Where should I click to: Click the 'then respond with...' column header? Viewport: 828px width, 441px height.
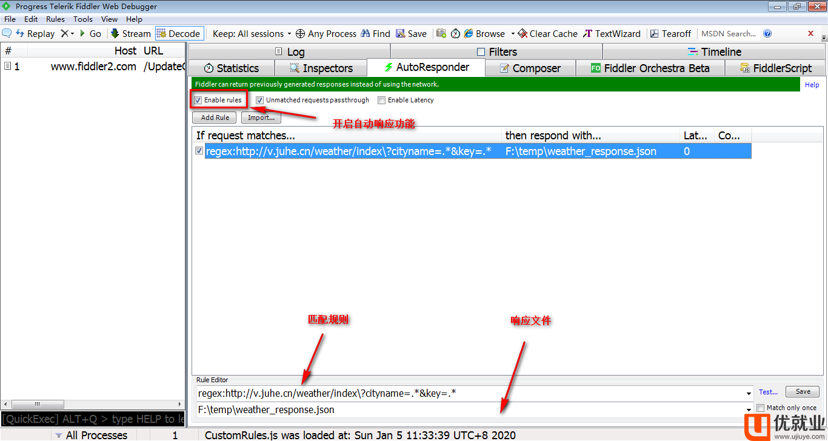tap(591, 136)
